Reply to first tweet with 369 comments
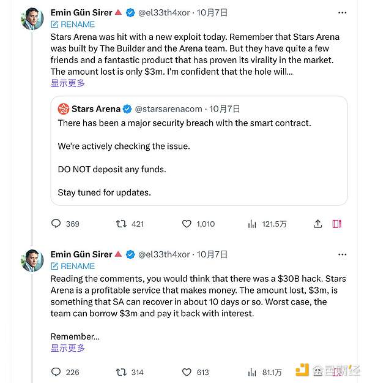367x383 pixels. tap(56, 224)
